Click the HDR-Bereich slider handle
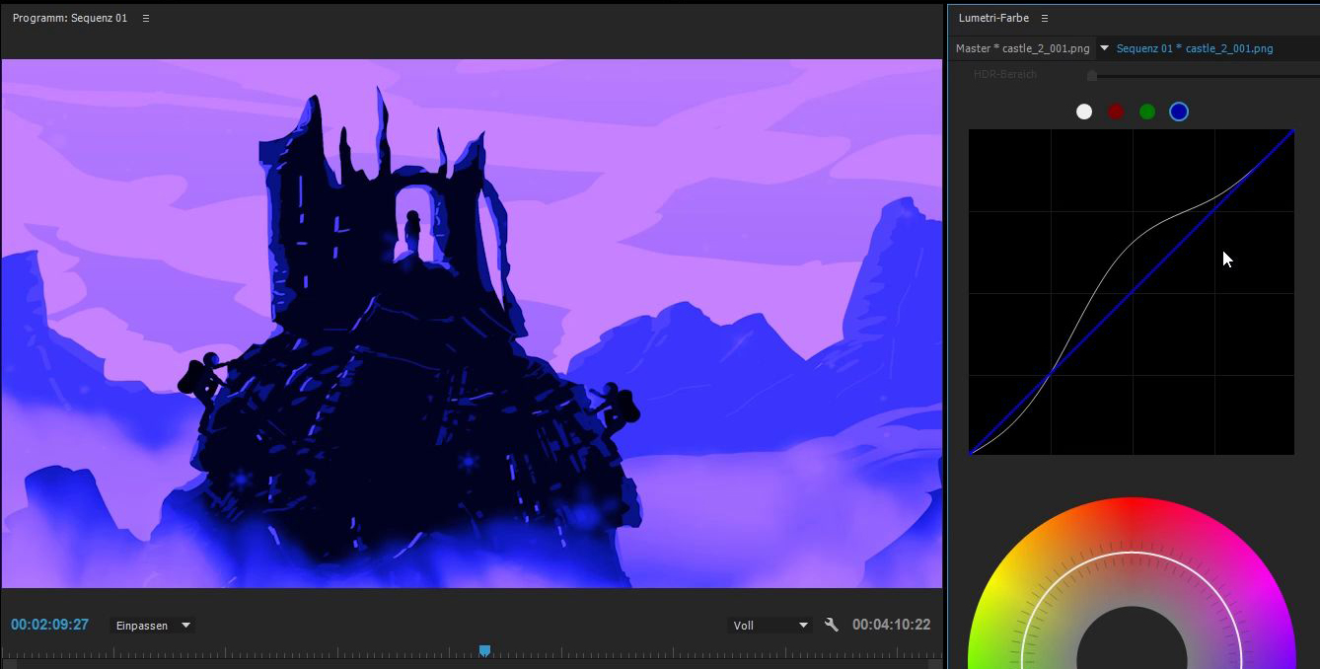The width and height of the screenshot is (1320, 669). 1091,75
